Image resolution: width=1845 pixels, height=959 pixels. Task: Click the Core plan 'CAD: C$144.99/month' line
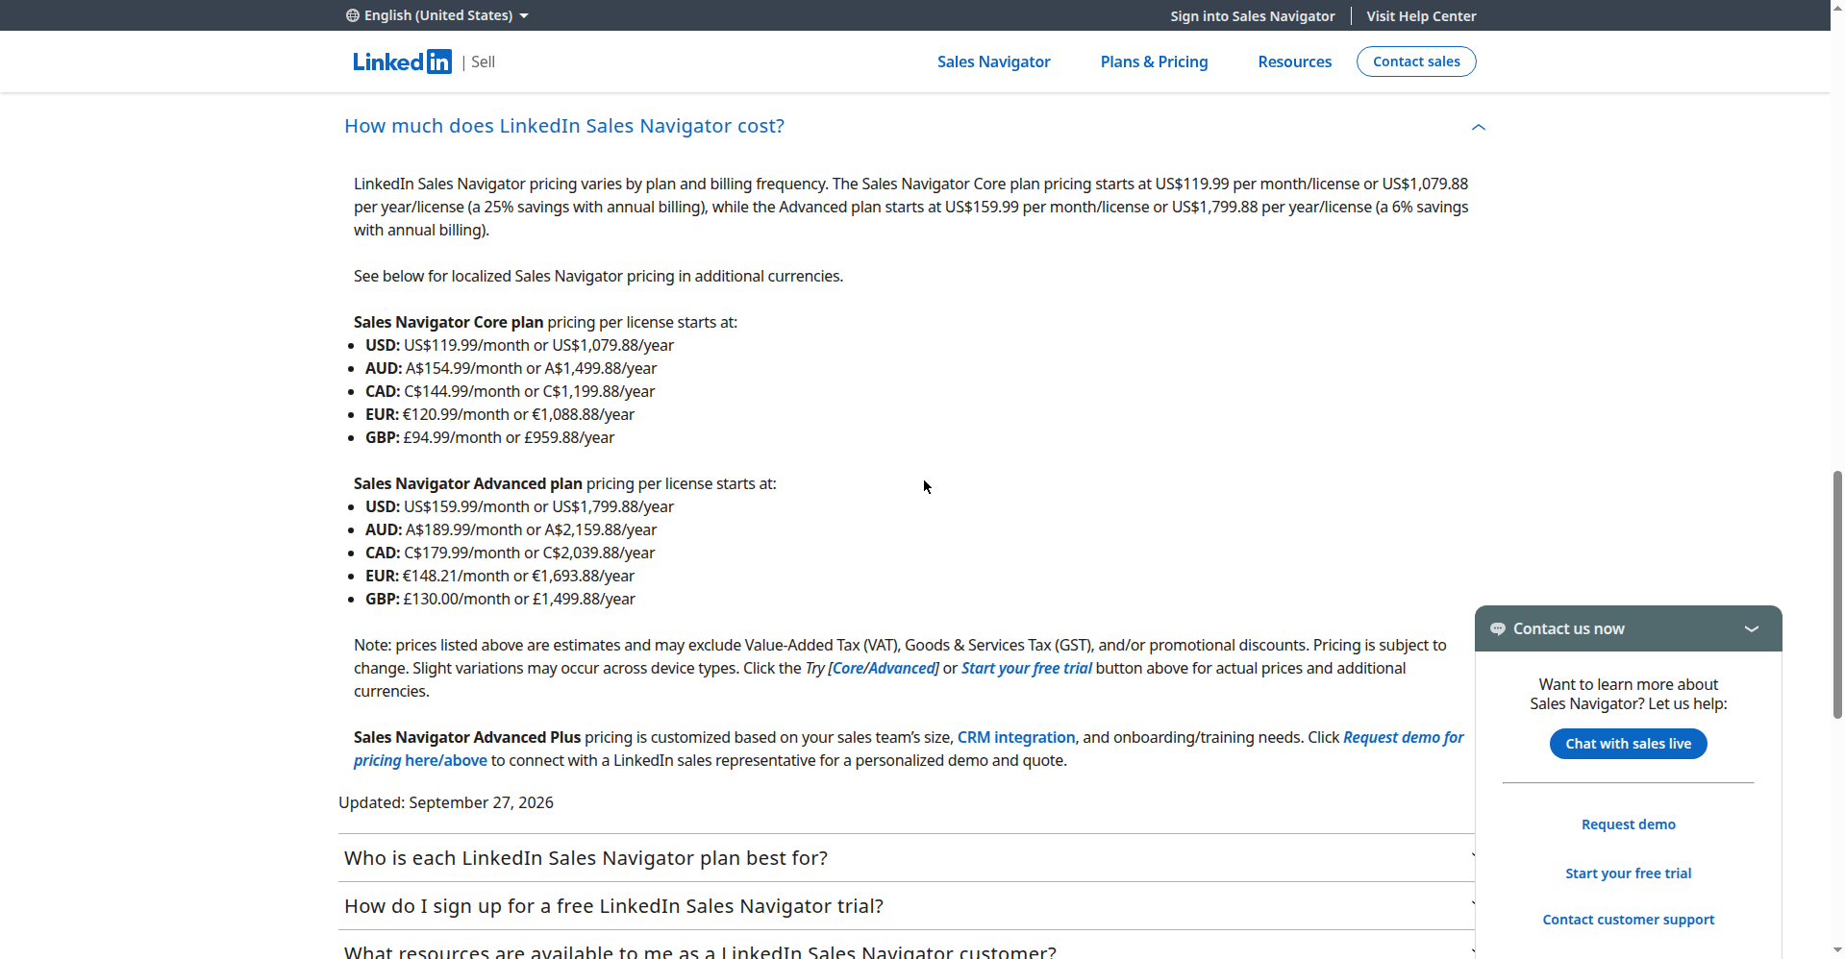click(x=510, y=391)
